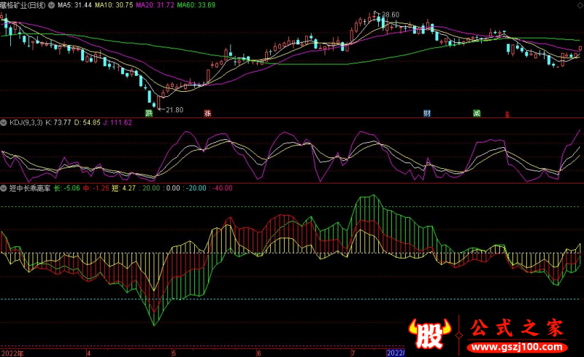Open the KDJ indicator dropdown arrow

point(3,122)
